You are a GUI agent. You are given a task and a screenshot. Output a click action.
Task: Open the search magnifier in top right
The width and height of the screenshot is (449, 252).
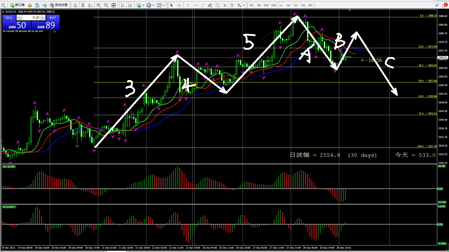[x=437, y=5]
